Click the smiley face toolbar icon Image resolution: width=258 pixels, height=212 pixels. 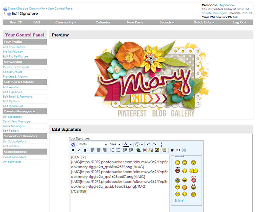tap(137, 144)
